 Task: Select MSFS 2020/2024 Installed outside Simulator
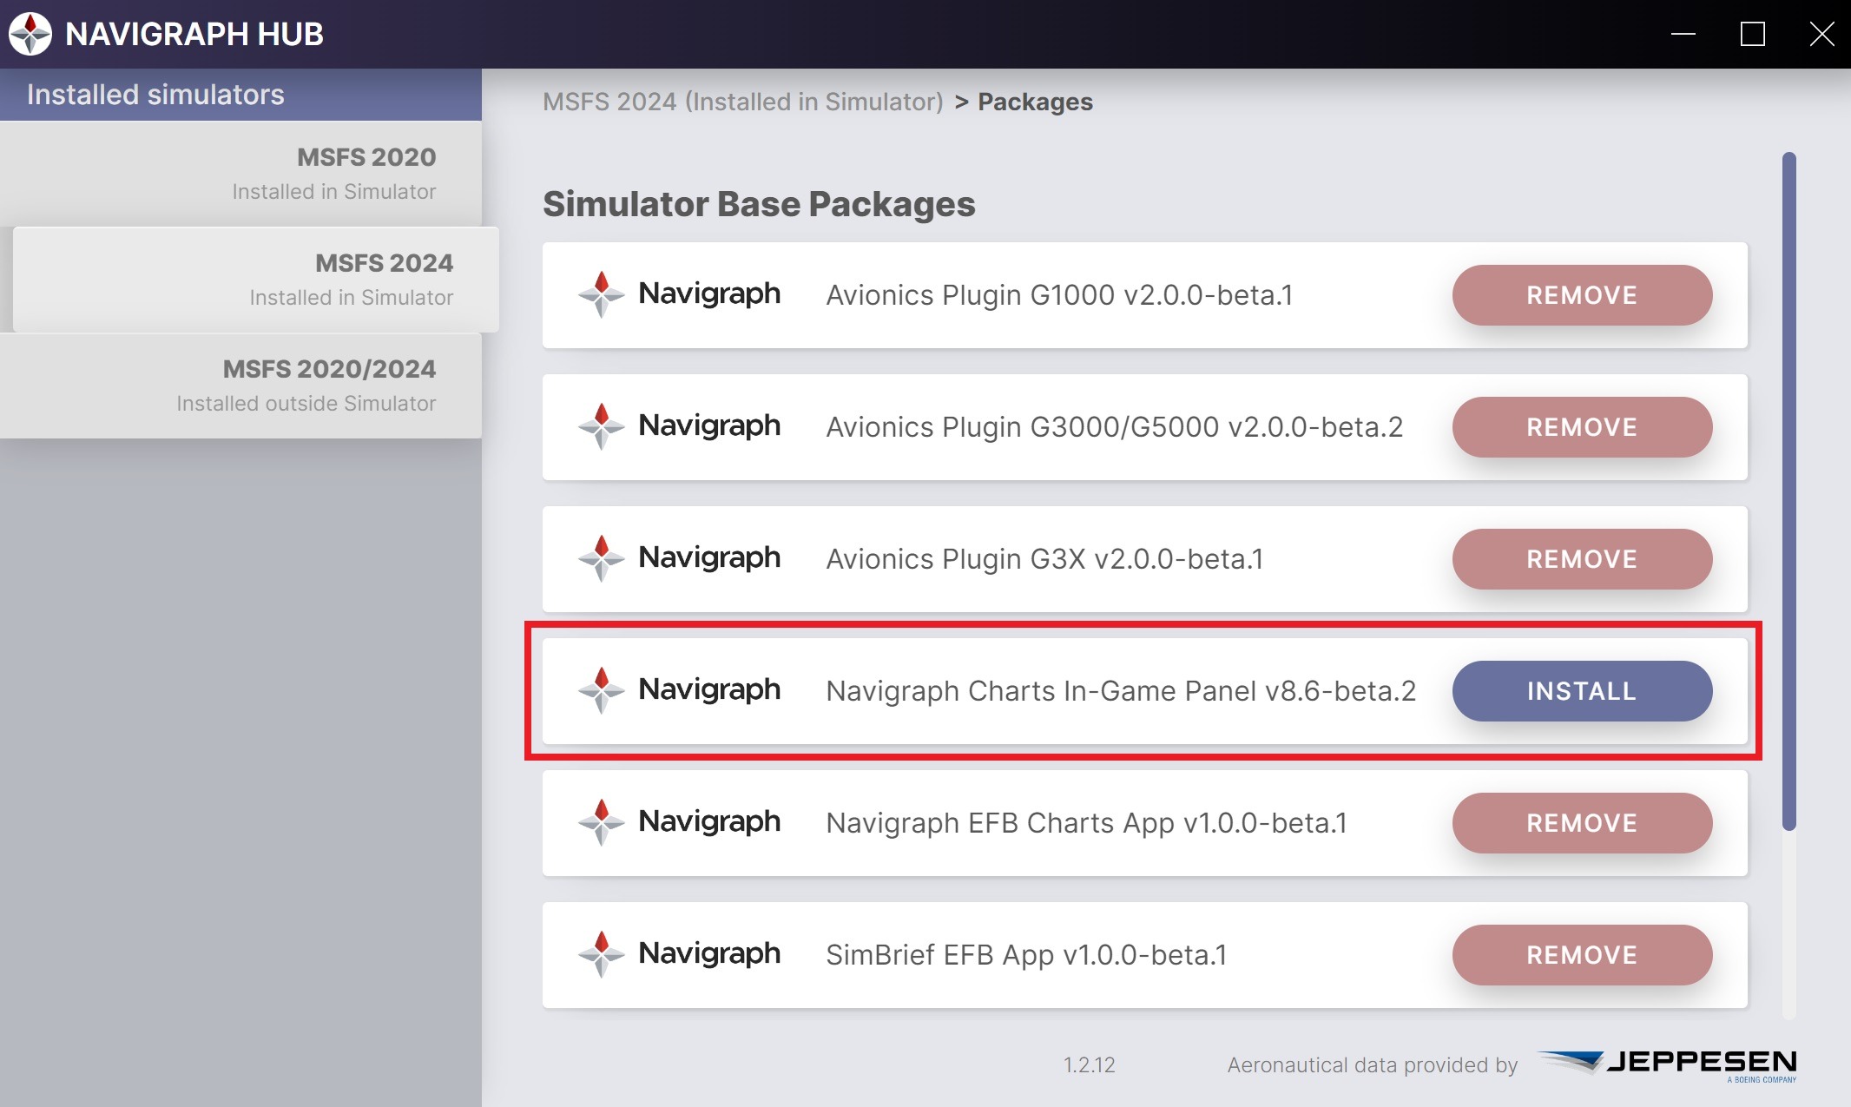click(240, 385)
